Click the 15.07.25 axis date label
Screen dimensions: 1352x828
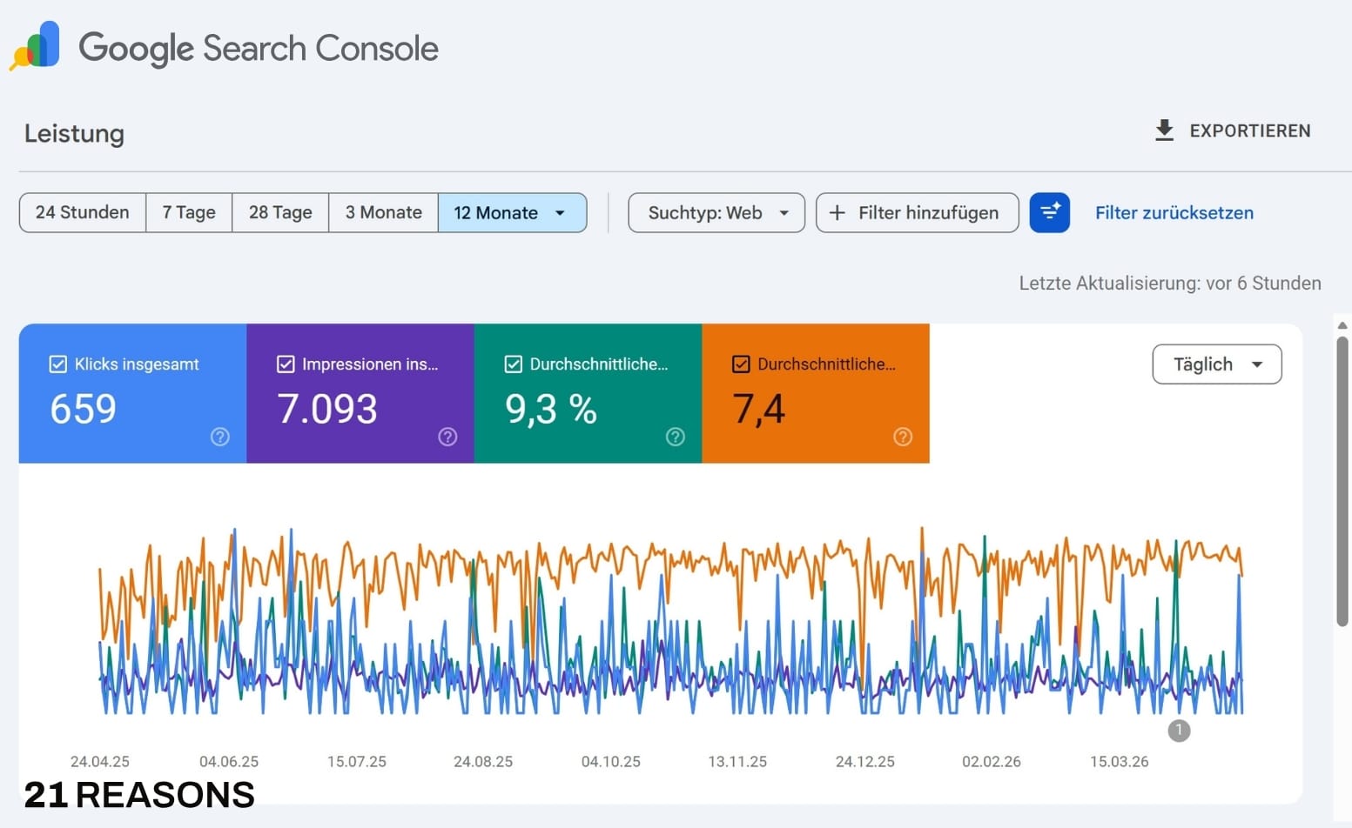(x=357, y=762)
